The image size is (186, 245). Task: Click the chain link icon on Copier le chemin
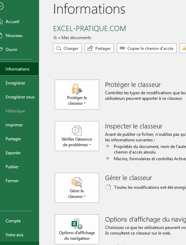coord(122,48)
